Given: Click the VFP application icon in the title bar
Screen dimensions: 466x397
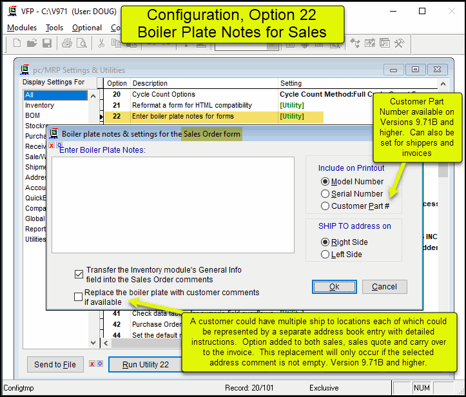Looking at the screenshot, I should pos(12,11).
